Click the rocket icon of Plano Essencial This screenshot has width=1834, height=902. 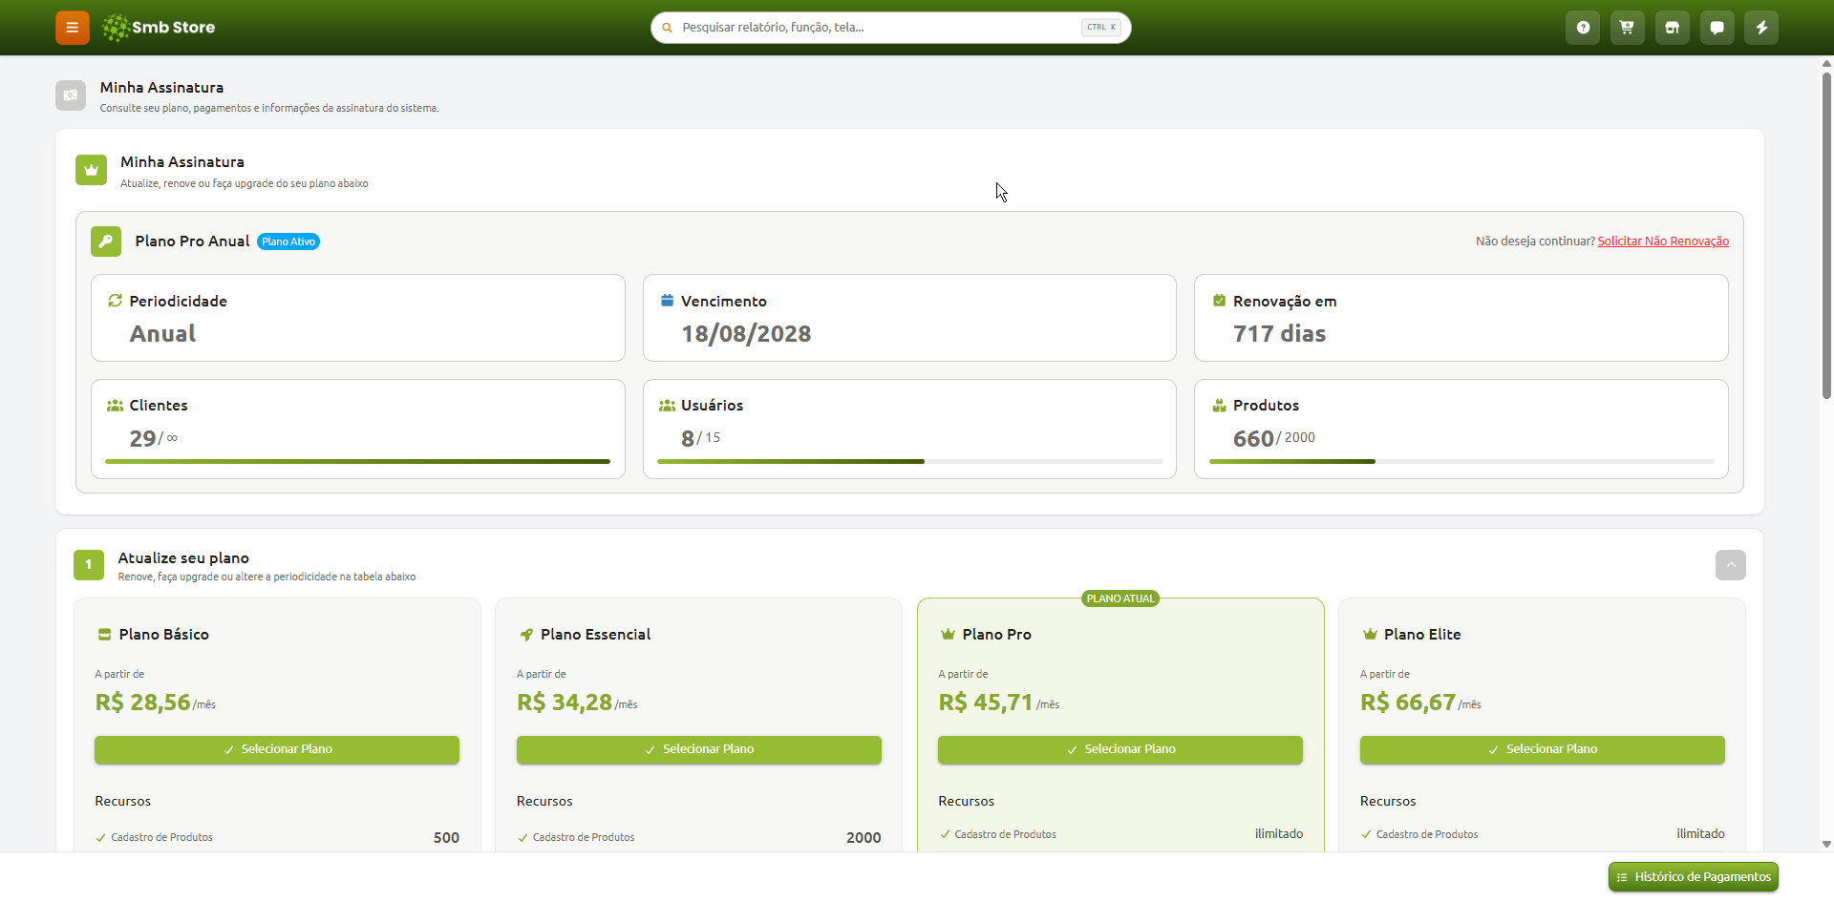click(525, 635)
